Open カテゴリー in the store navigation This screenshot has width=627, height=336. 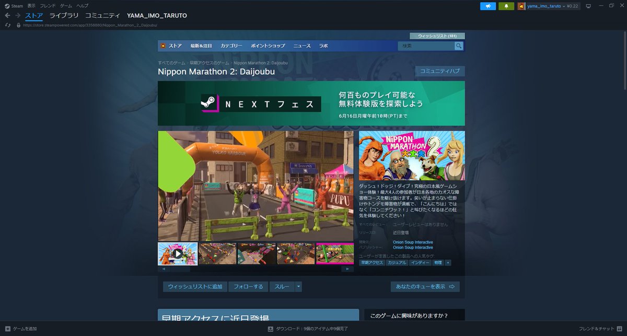(x=231, y=45)
